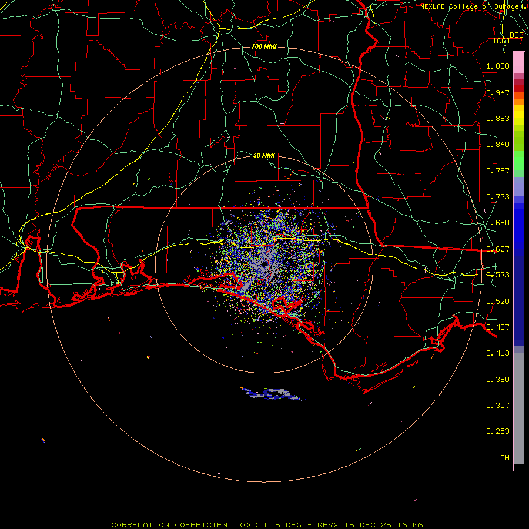
Task: Click the 0.413 scale value
Action: coord(498,353)
